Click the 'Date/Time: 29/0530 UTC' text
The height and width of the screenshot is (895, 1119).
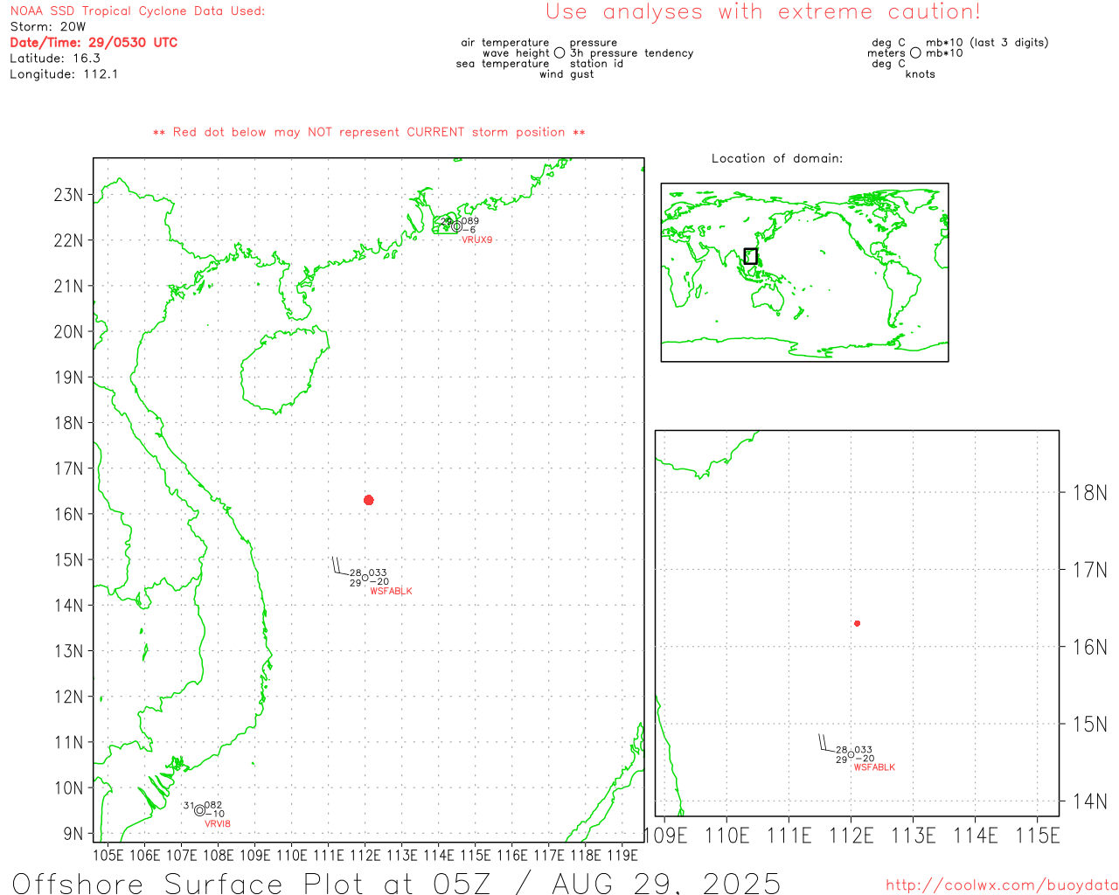pos(94,42)
